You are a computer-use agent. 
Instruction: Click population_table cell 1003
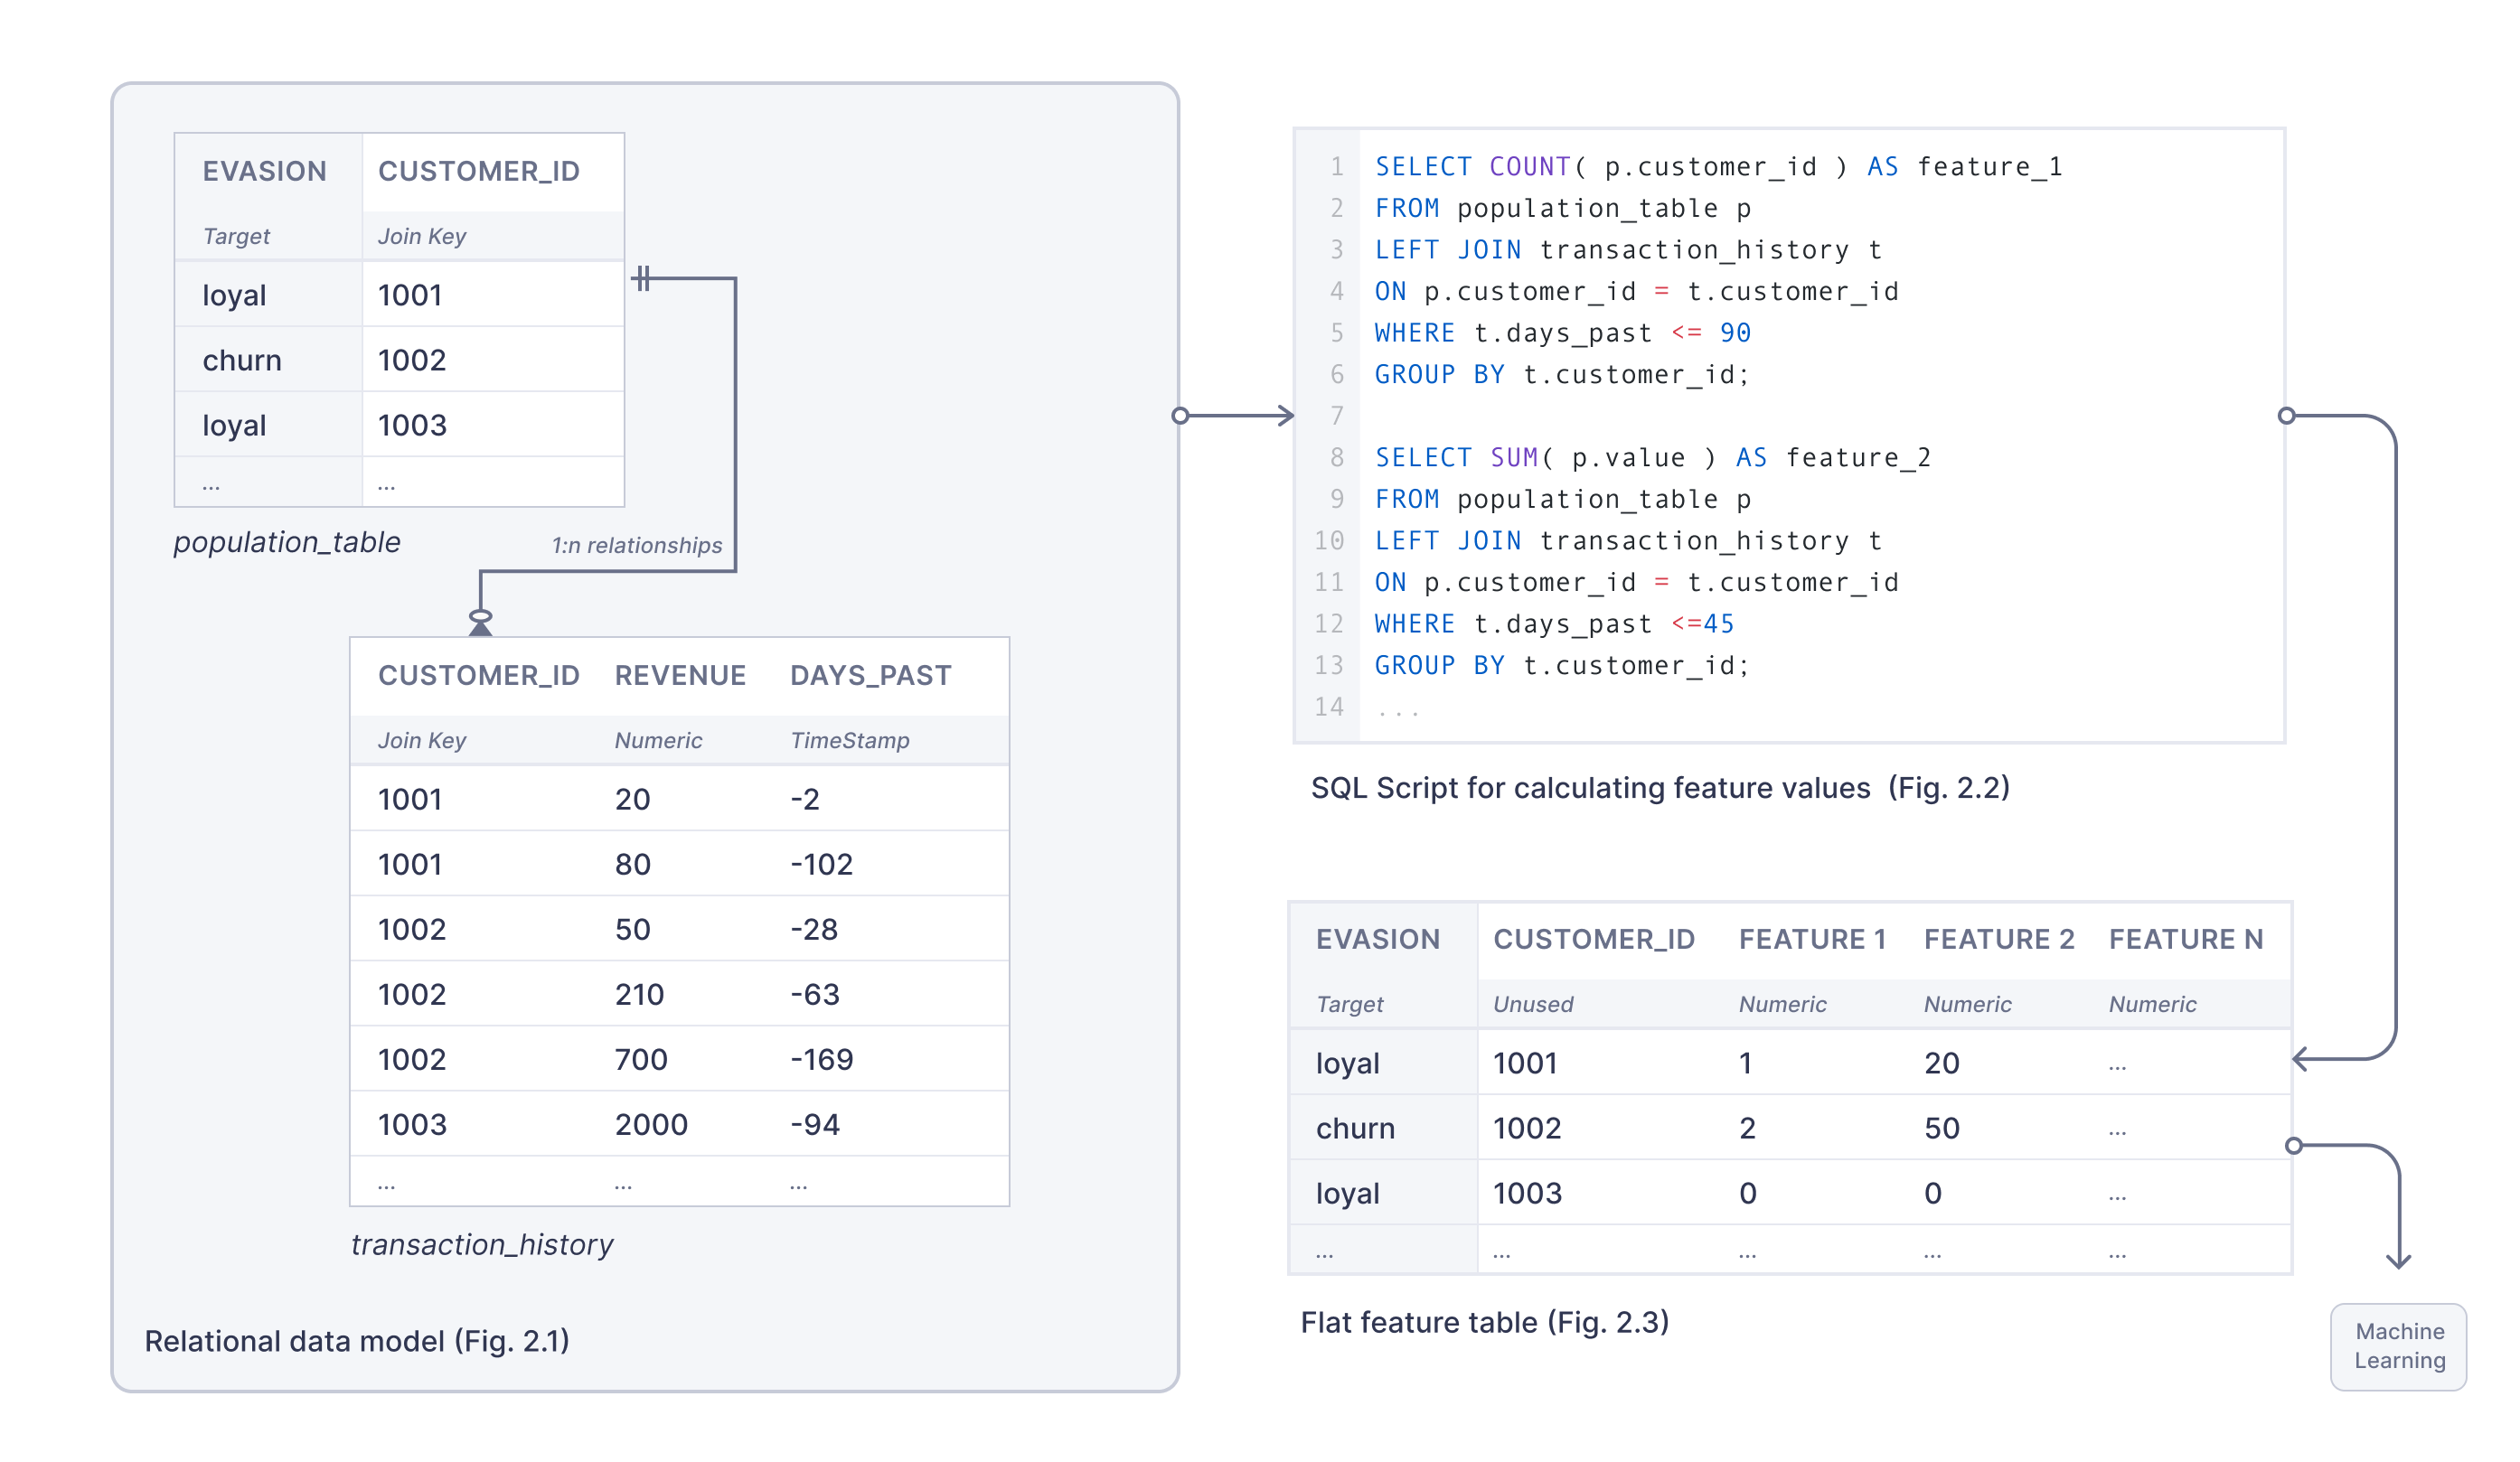click(412, 425)
